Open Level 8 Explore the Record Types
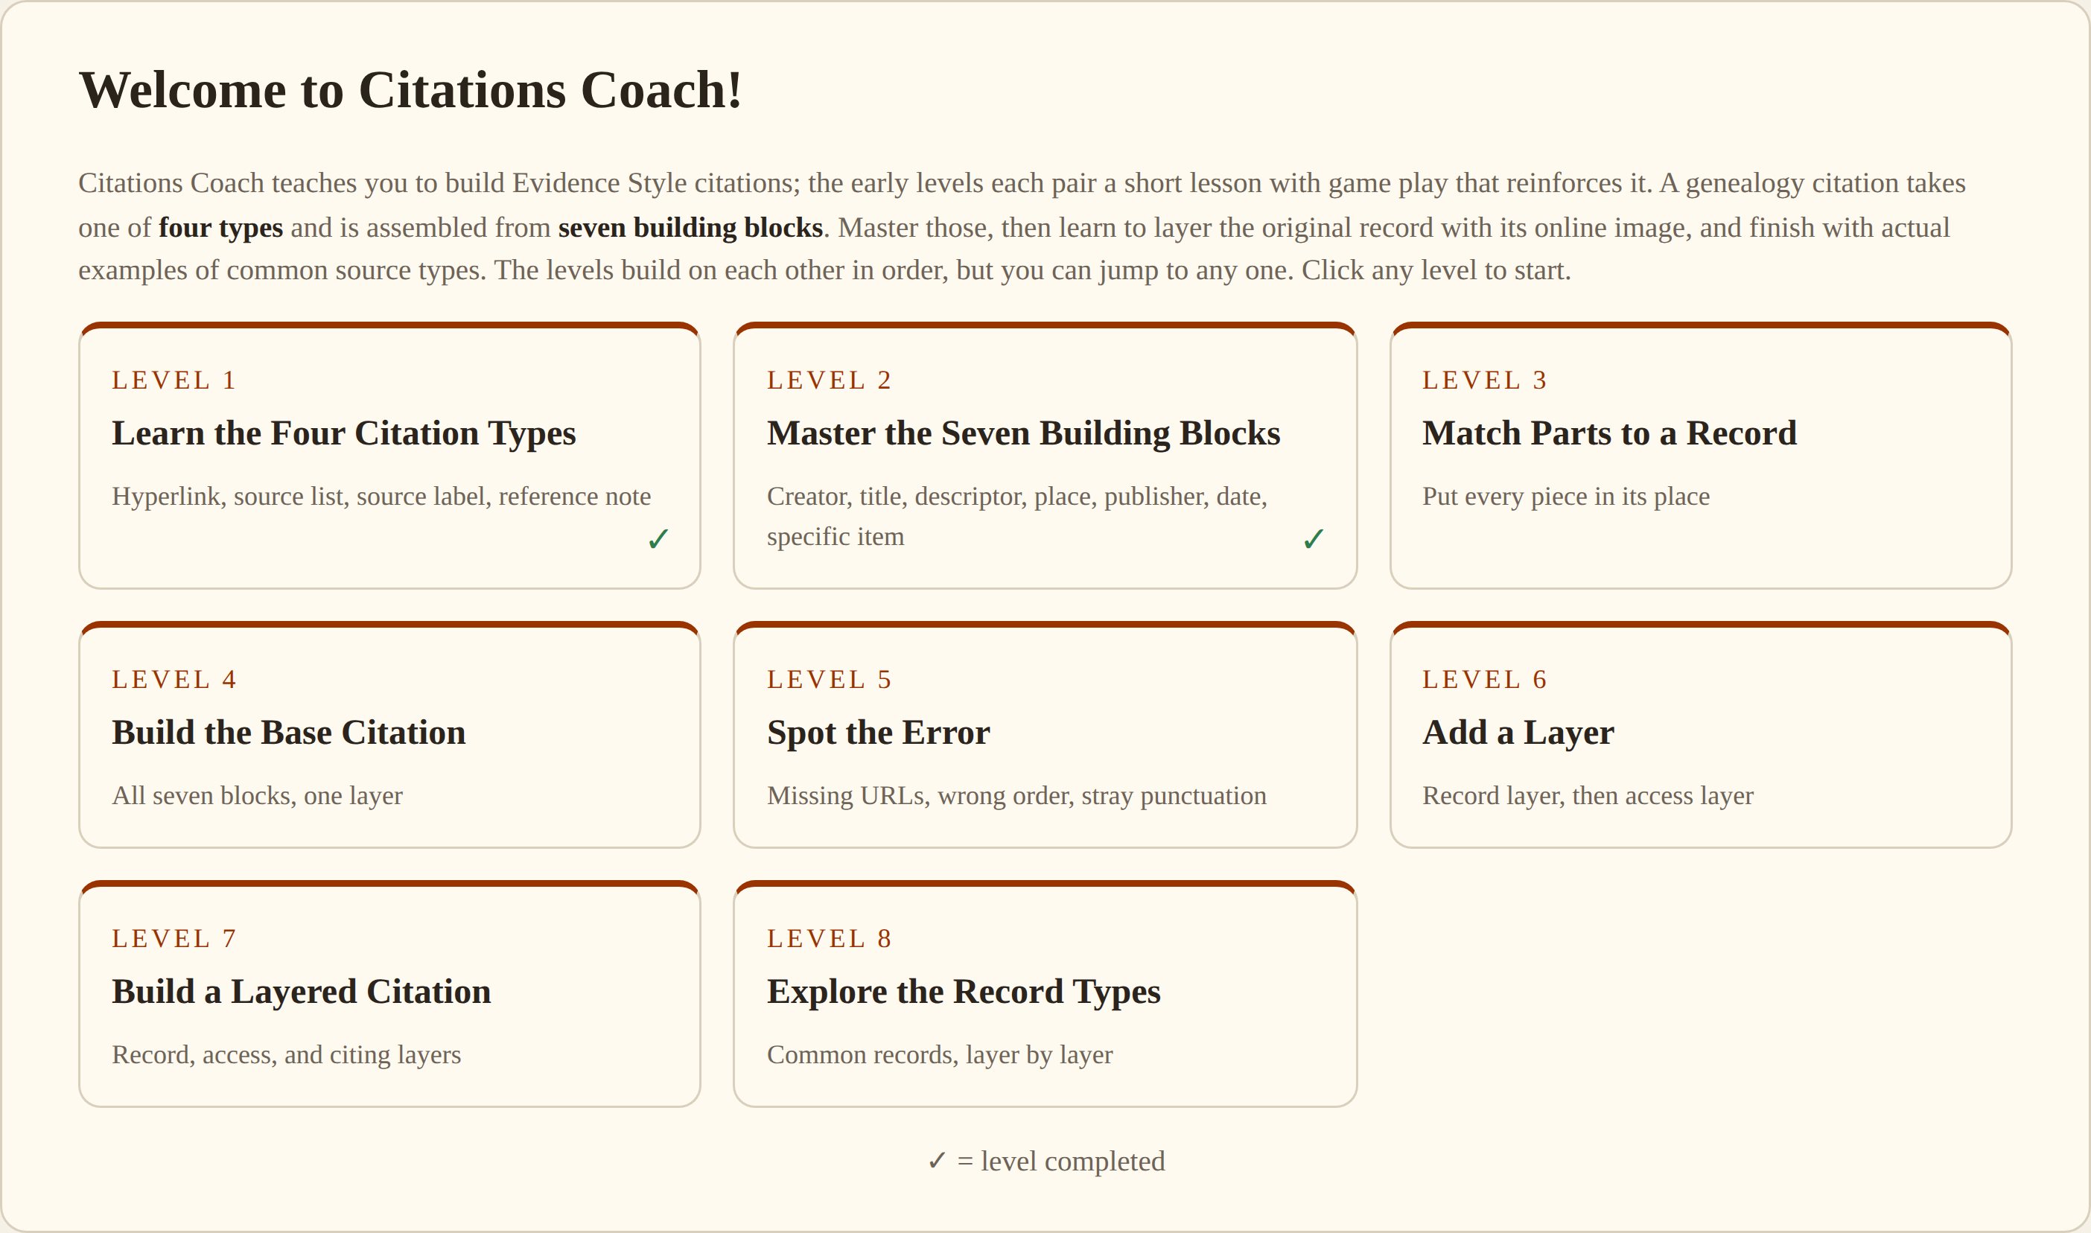 click(x=1045, y=994)
